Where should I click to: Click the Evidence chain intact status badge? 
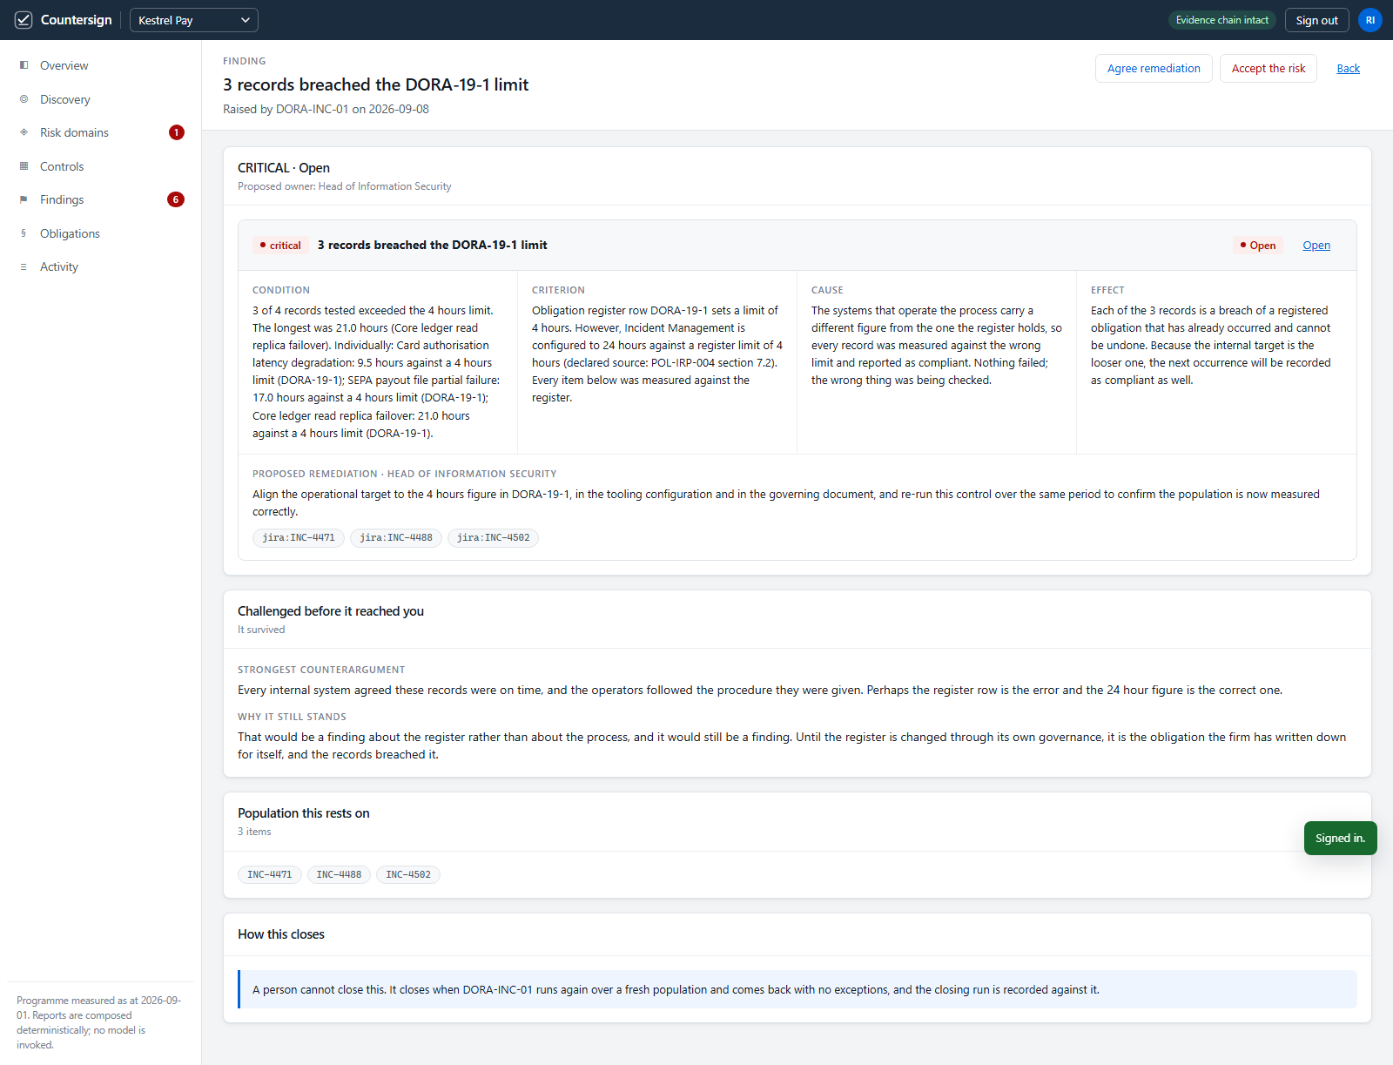[1222, 20]
